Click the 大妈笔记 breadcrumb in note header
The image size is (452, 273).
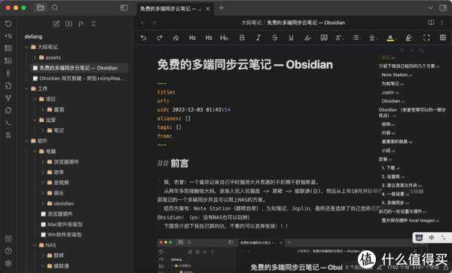click(x=252, y=23)
